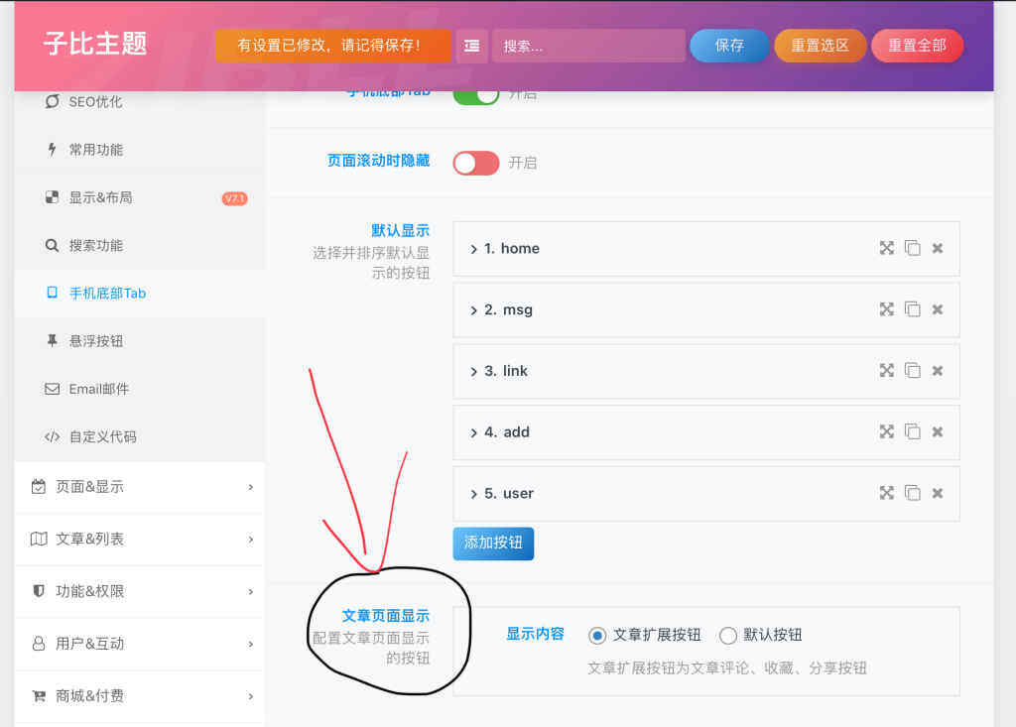Delete the '5. user' button entry
Image resolution: width=1016 pixels, height=727 pixels.
click(x=937, y=493)
